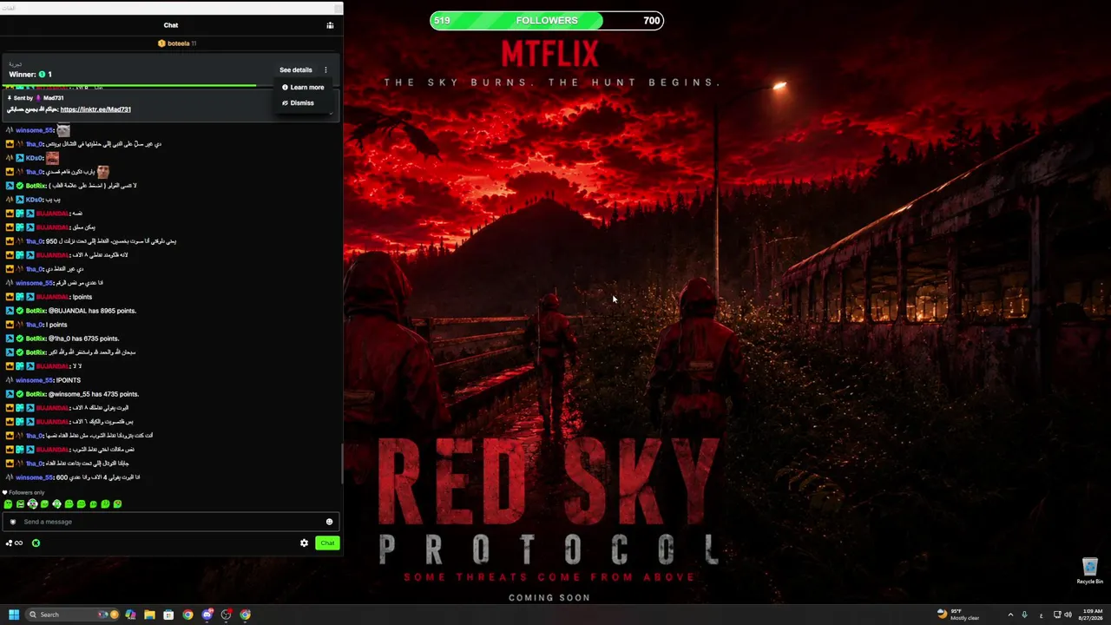The image size is (1111, 625).
Task: Click the moderator badge on '@1ha_0 has 6735 points'
Action: [x=10, y=339]
